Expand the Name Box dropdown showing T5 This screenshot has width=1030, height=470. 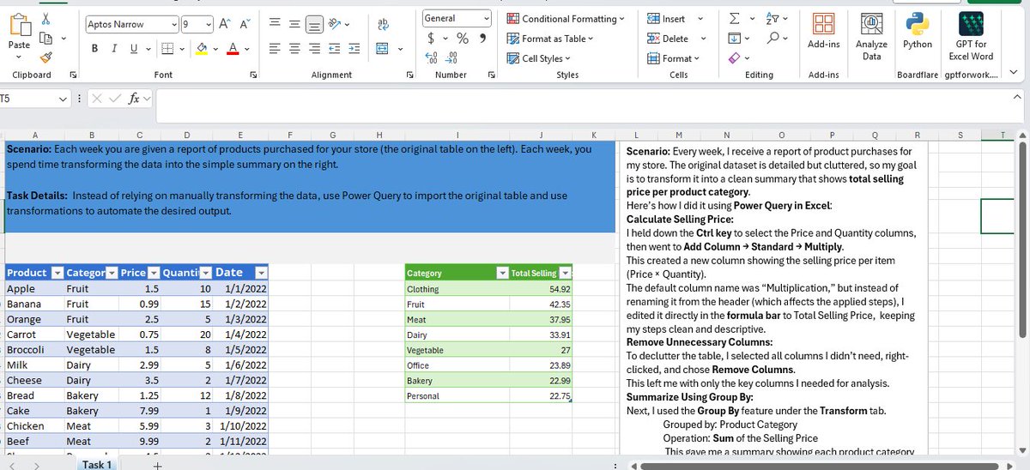(x=64, y=99)
